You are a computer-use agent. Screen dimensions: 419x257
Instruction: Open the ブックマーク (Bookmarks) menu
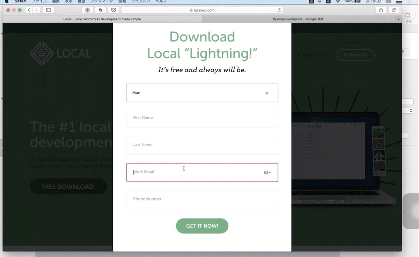coord(102,1)
